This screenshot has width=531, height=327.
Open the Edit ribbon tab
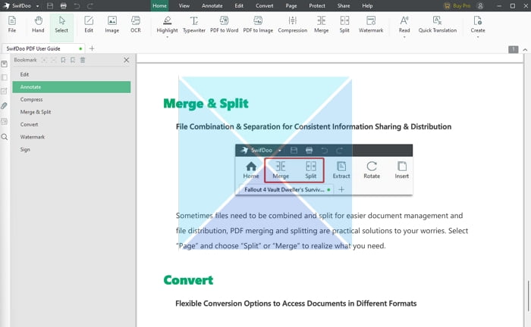pos(239,6)
